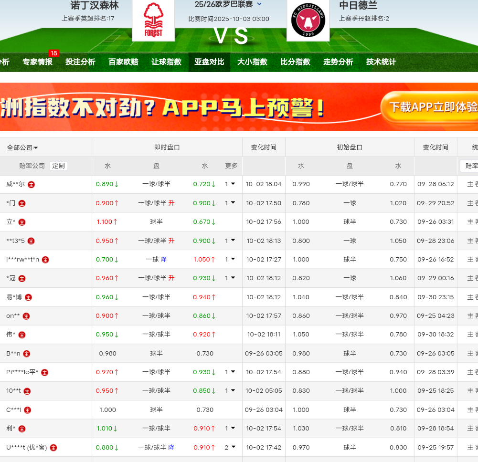Expand more odds for the 威**尔 row

click(x=230, y=184)
